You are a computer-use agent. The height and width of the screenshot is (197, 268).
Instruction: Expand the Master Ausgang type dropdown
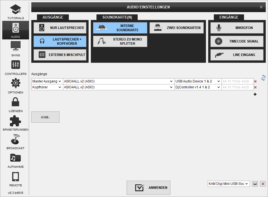coord(47,81)
